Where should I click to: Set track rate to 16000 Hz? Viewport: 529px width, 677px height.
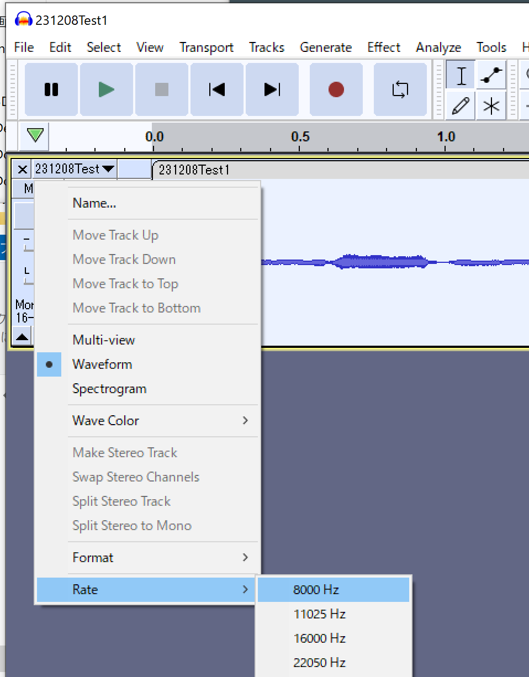point(334,638)
